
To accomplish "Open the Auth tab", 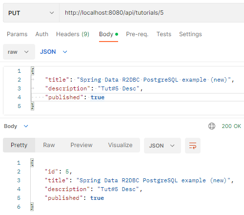I will click(x=42, y=34).
